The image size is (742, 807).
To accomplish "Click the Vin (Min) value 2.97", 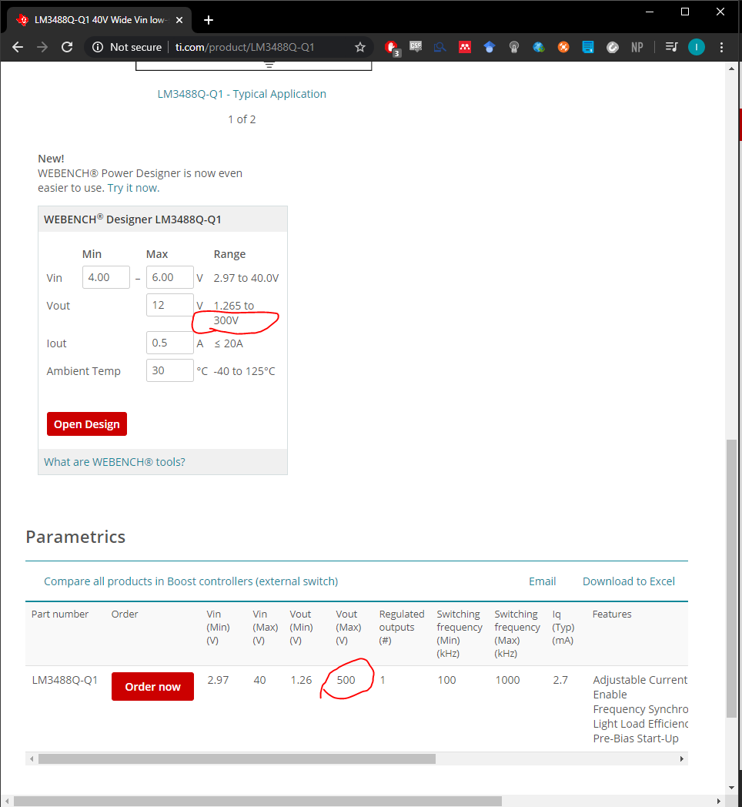I will click(218, 681).
